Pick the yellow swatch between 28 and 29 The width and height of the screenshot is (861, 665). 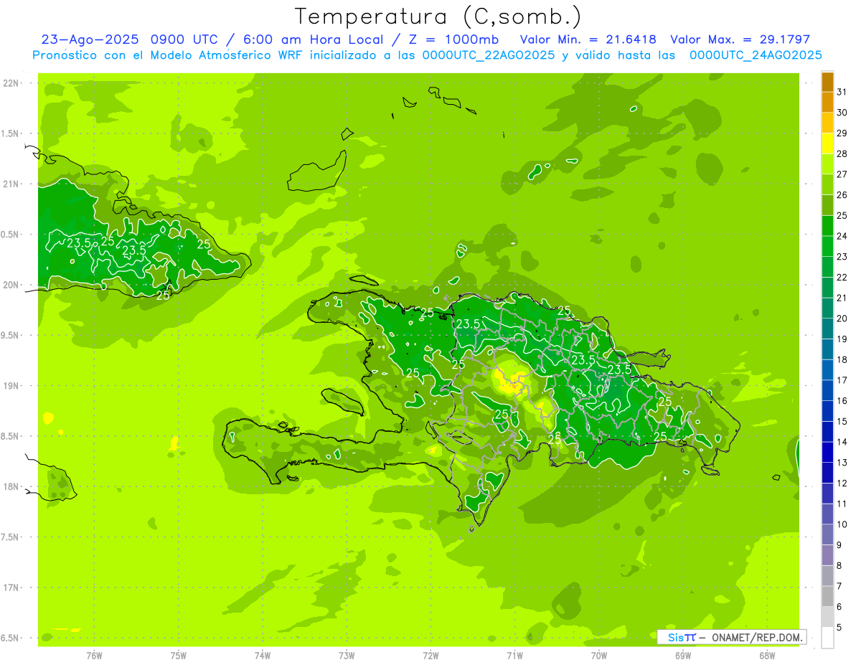[827, 143]
